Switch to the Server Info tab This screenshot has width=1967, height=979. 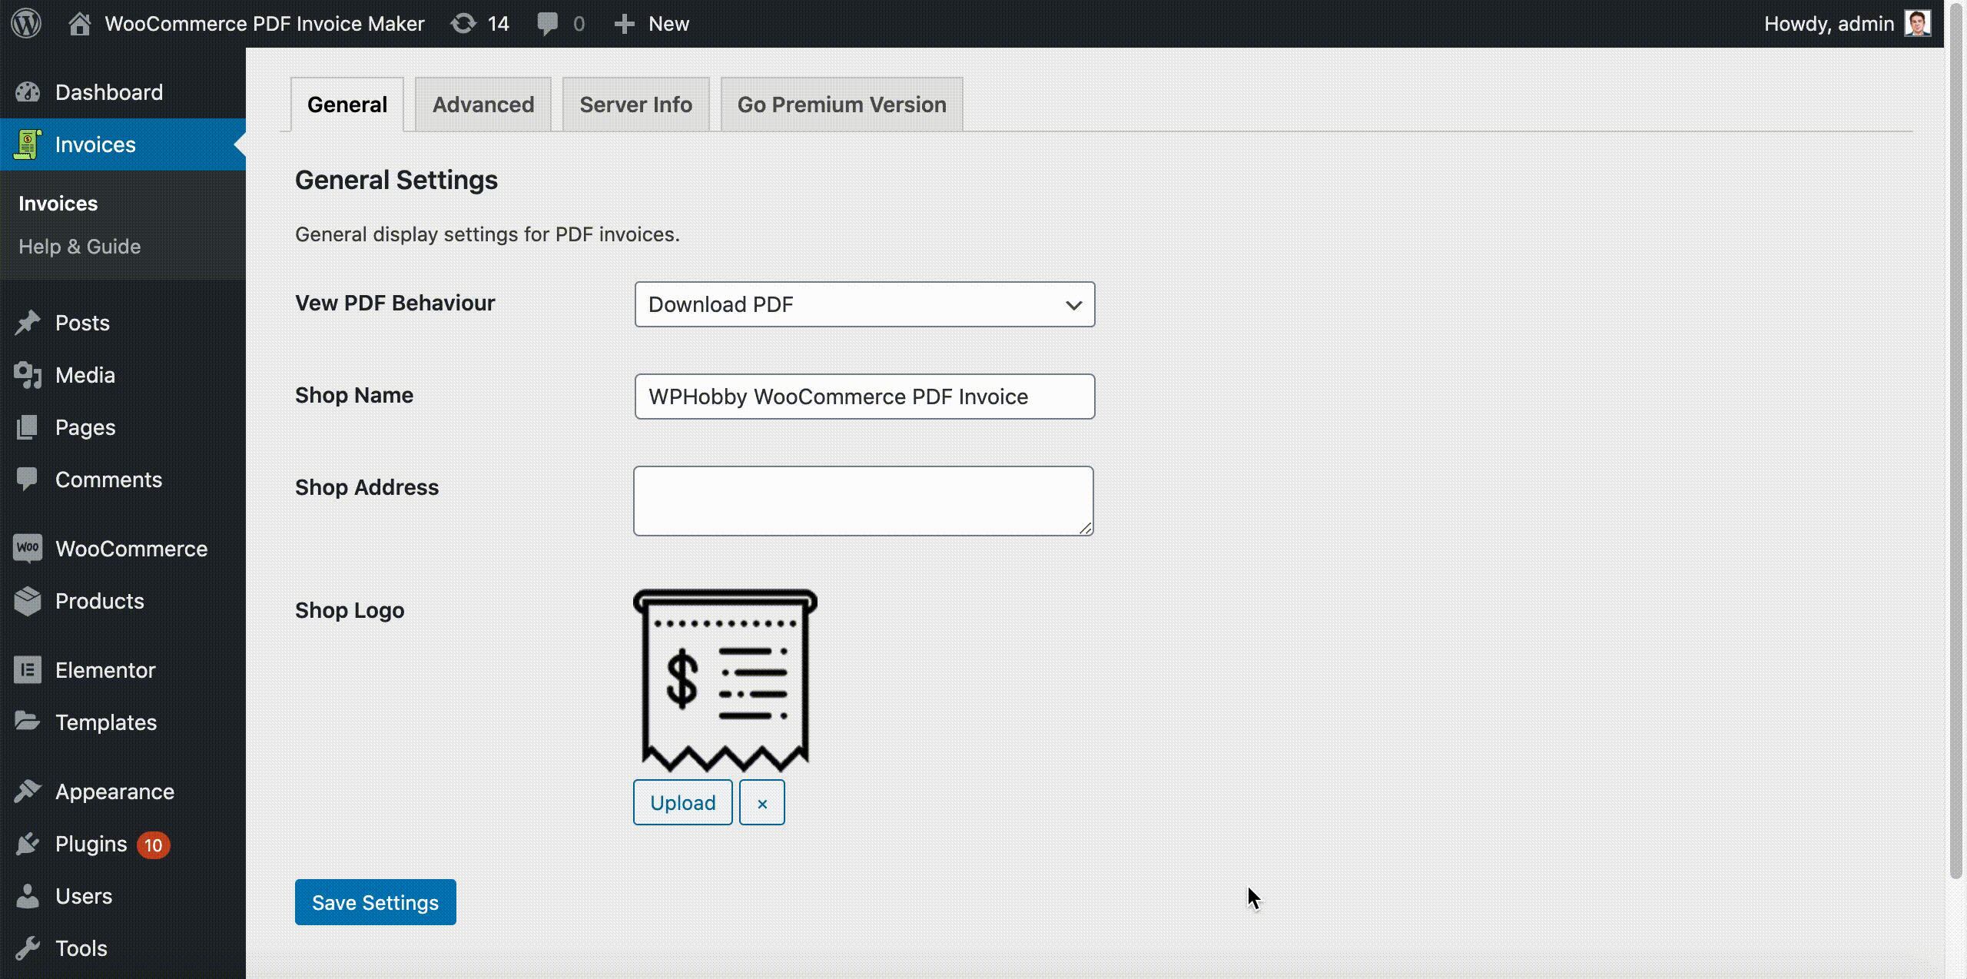635,105
